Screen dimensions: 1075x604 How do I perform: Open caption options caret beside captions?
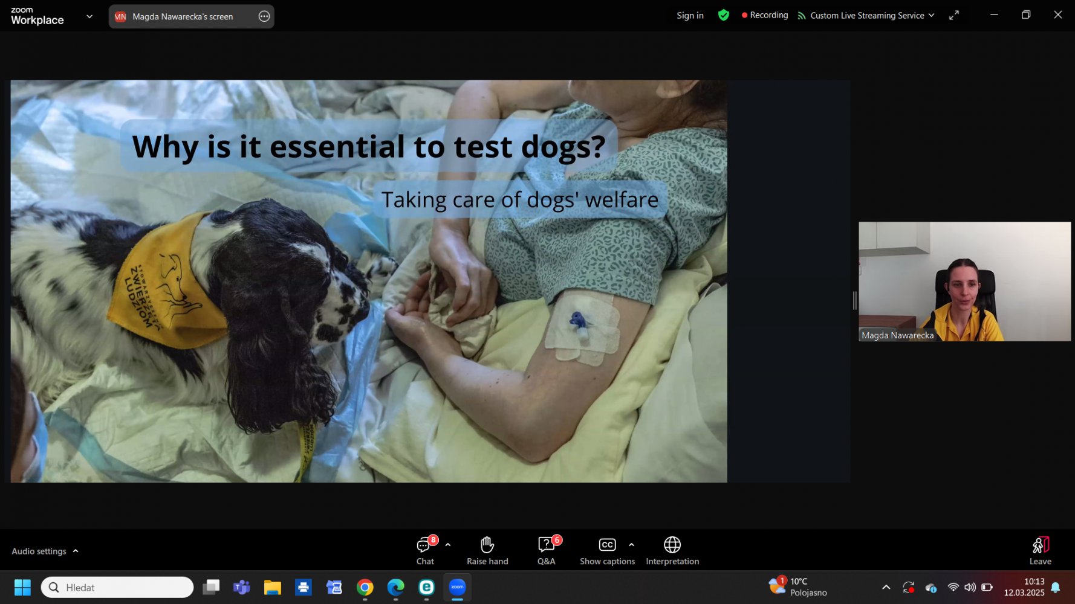[x=631, y=545]
